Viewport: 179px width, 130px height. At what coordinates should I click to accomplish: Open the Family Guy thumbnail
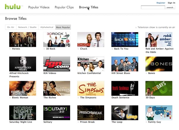[159, 113]
